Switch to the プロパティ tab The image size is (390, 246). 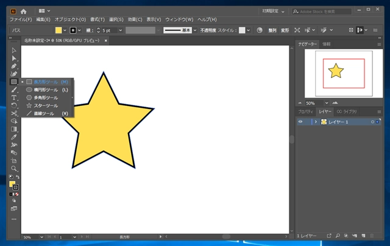click(x=305, y=111)
